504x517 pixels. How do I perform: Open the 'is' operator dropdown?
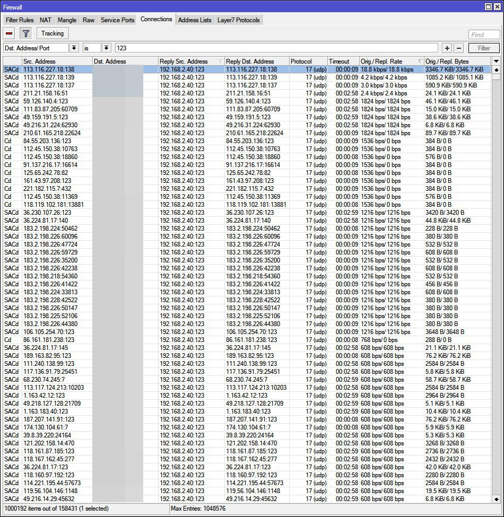coord(106,48)
